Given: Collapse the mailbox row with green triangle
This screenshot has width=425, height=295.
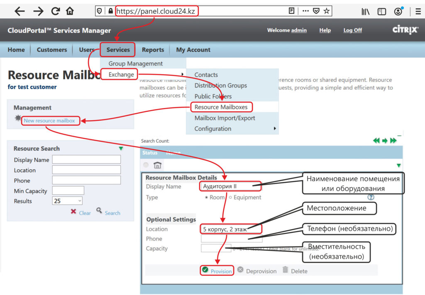Looking at the screenshot, I should 398,165.
